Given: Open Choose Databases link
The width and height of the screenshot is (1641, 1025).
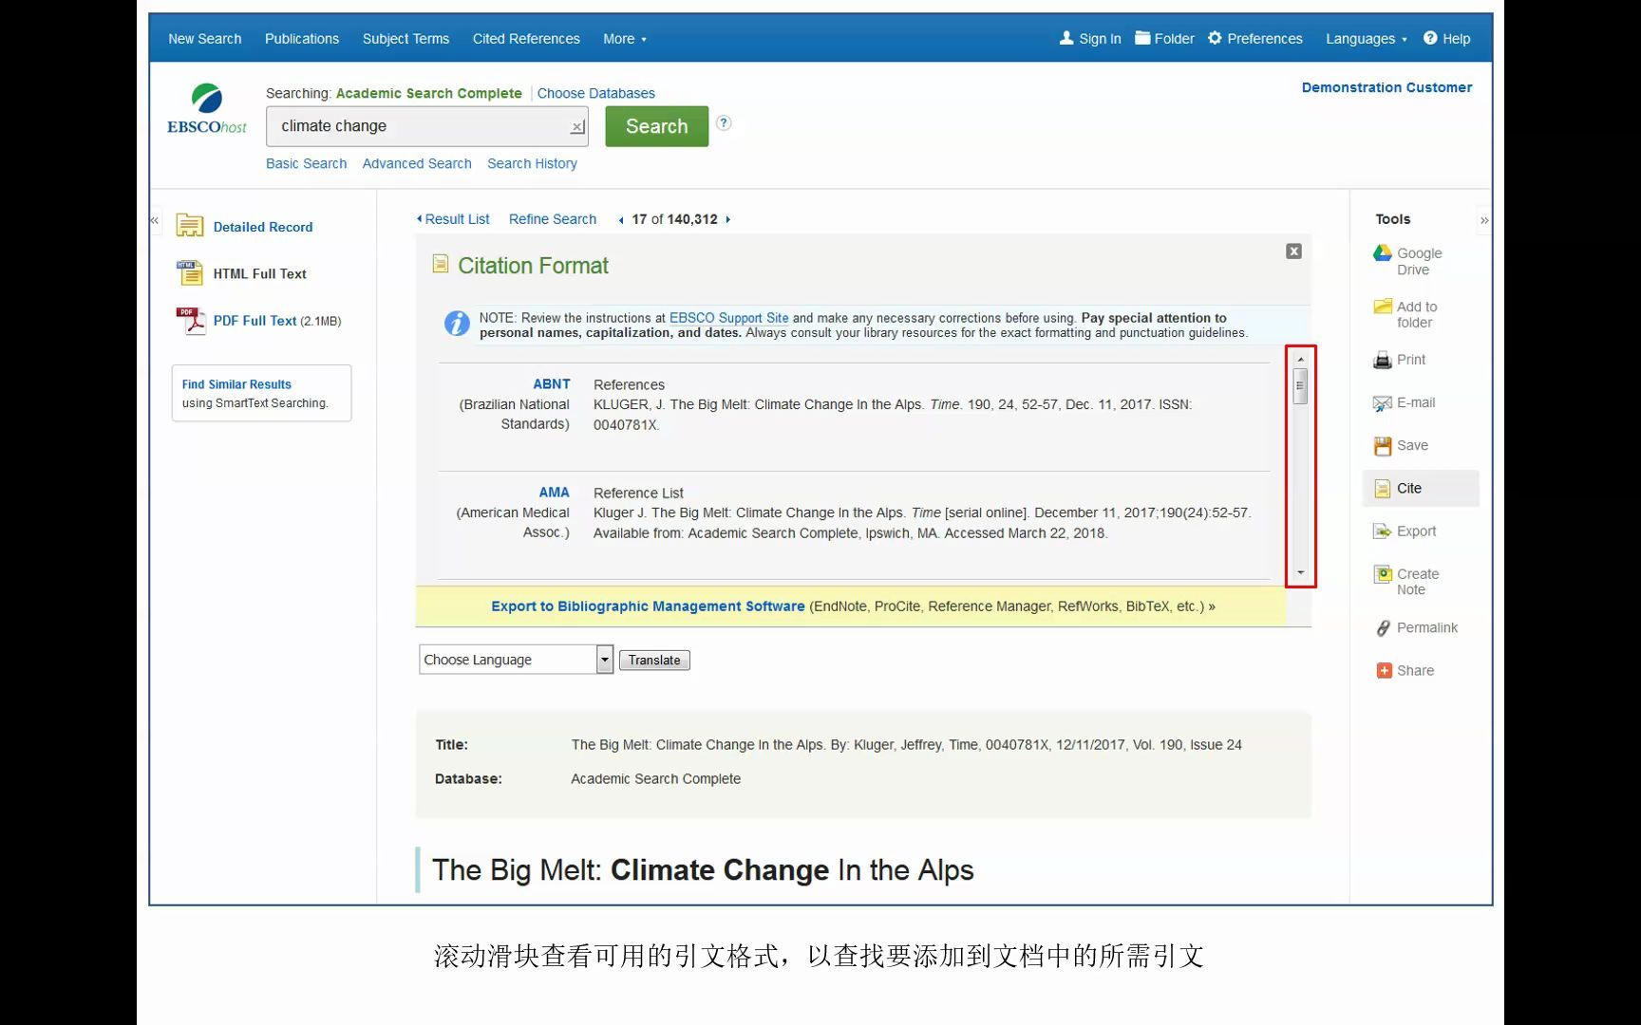Looking at the screenshot, I should 596,93.
